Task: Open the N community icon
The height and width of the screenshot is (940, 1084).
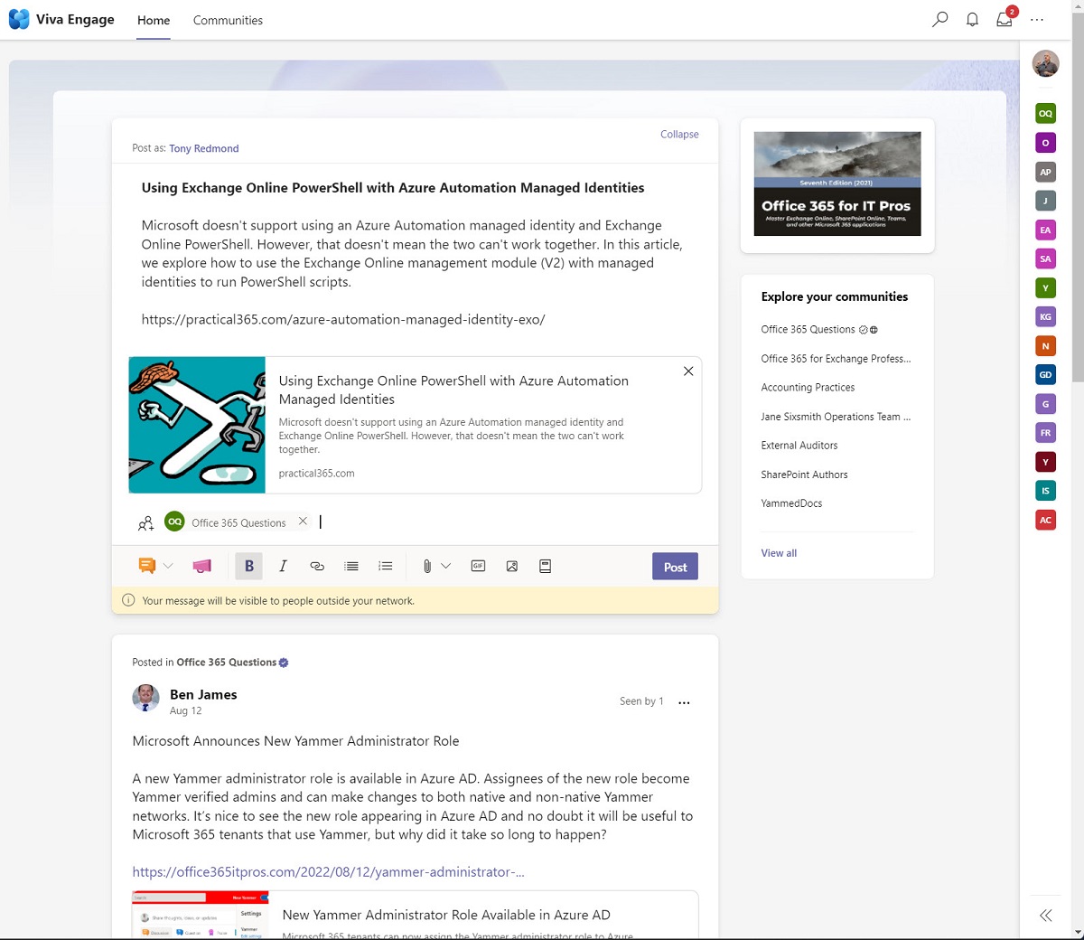Action: pyautogui.click(x=1045, y=346)
